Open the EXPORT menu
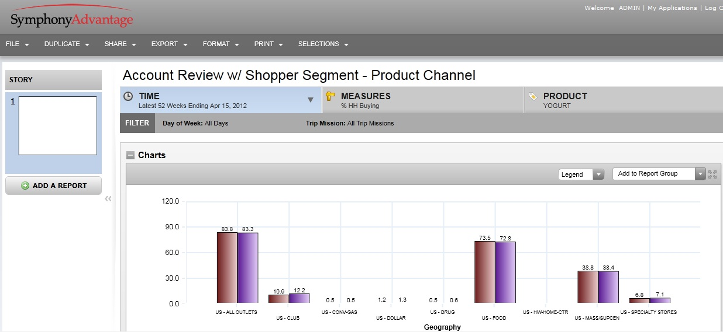Screen dimensions: 723x332 click(x=169, y=44)
